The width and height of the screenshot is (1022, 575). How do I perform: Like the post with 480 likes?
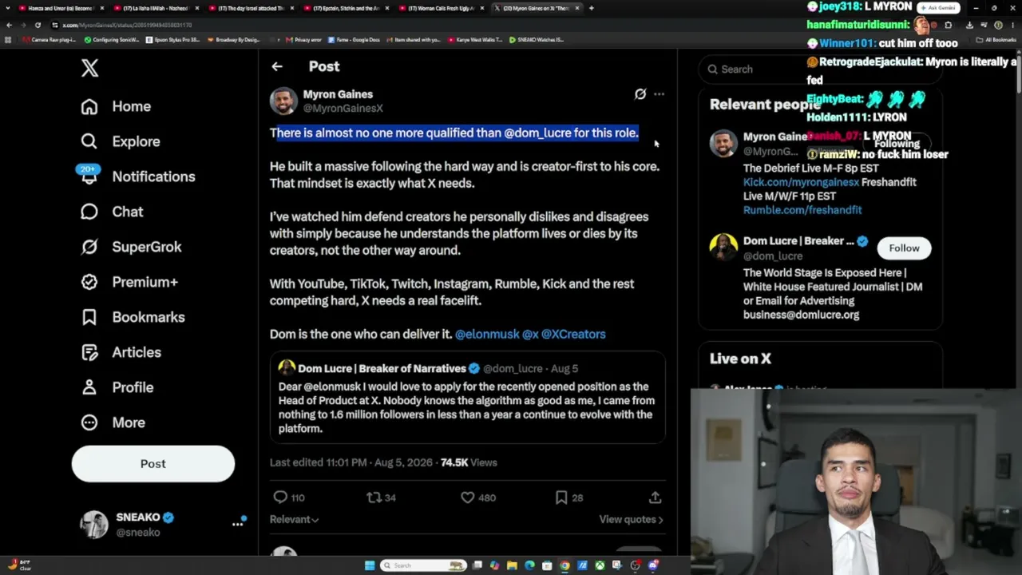(477, 498)
